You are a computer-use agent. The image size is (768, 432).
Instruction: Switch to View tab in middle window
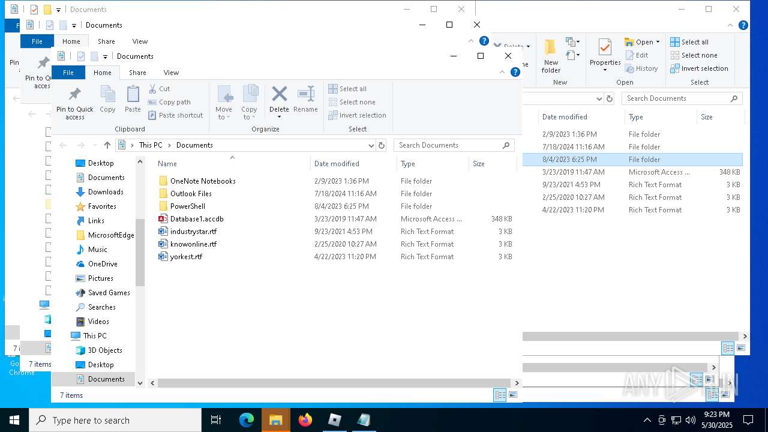point(140,41)
